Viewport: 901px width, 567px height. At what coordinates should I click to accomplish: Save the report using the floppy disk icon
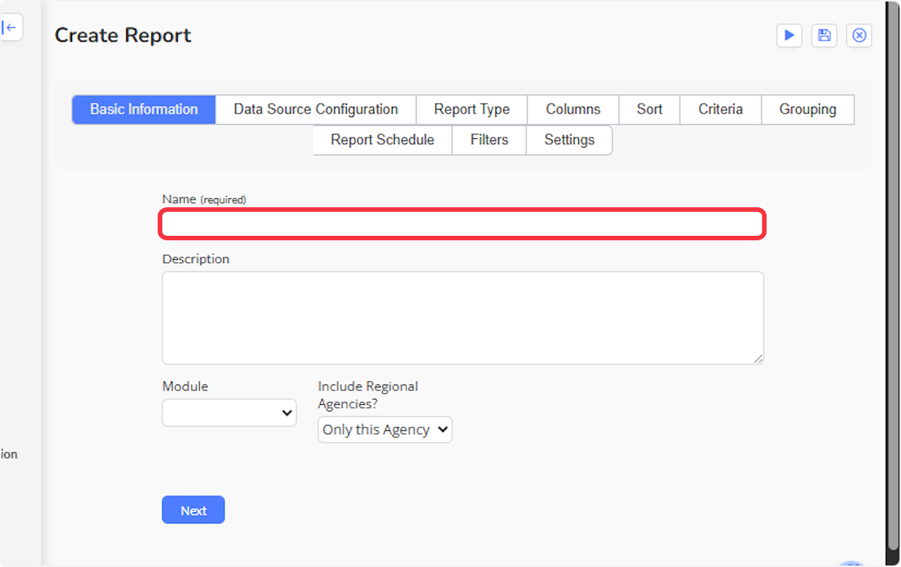824,35
